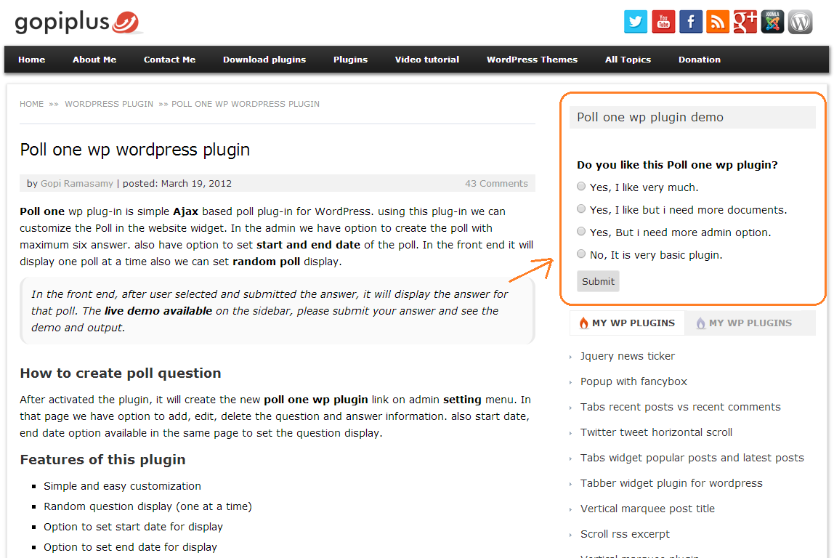The width and height of the screenshot is (834, 558).
Task: Submit the poll answer
Action: pyautogui.click(x=598, y=281)
